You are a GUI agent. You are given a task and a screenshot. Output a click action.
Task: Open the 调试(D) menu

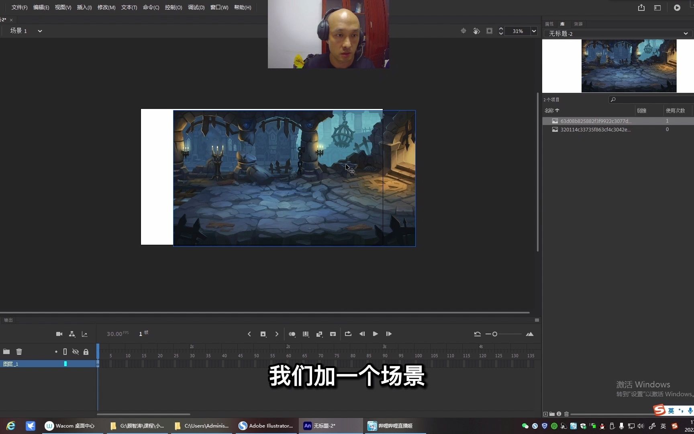tap(196, 8)
